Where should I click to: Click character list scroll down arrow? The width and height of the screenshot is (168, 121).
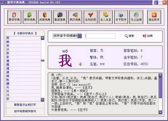[x=42, y=100]
